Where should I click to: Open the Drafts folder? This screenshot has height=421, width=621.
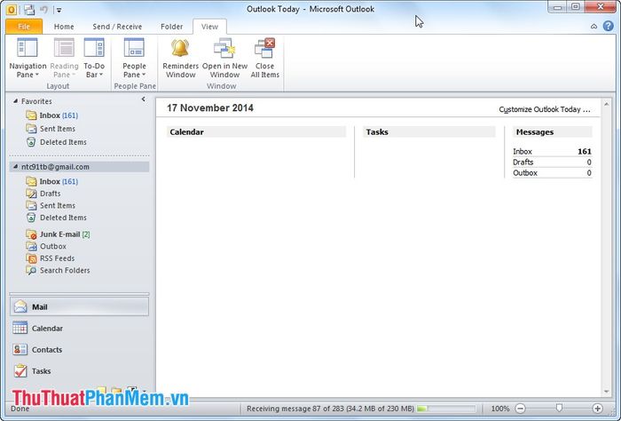pyautogui.click(x=43, y=194)
